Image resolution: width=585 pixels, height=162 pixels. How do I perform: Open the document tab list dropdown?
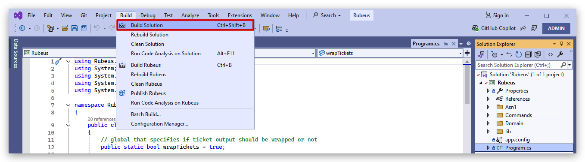[461, 44]
